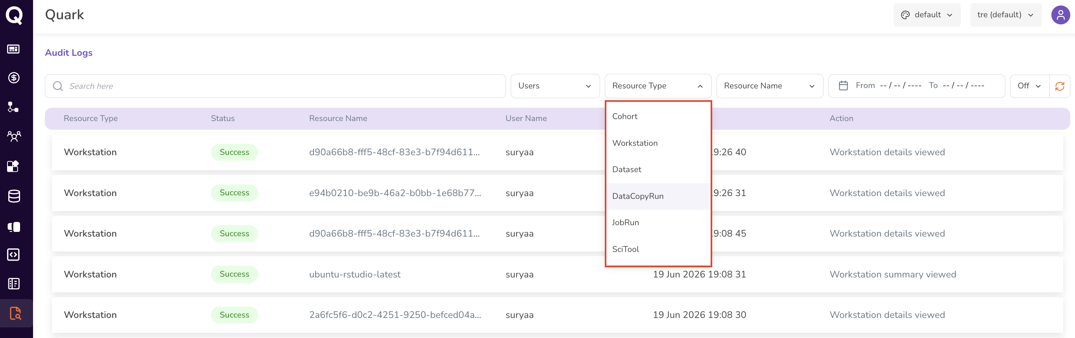Select Workstation from resource type list
Screen dimensions: 1075x338
pos(658,143)
